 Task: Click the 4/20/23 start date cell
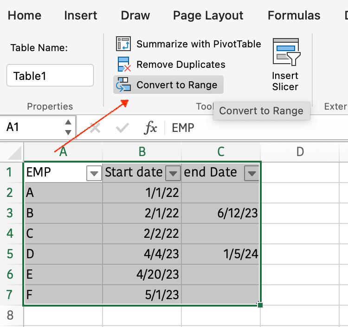point(142,275)
